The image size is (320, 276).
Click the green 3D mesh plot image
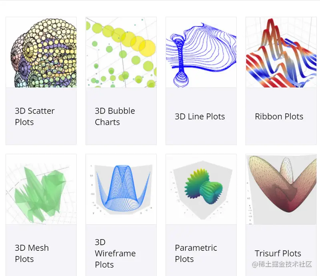pyautogui.click(x=41, y=190)
